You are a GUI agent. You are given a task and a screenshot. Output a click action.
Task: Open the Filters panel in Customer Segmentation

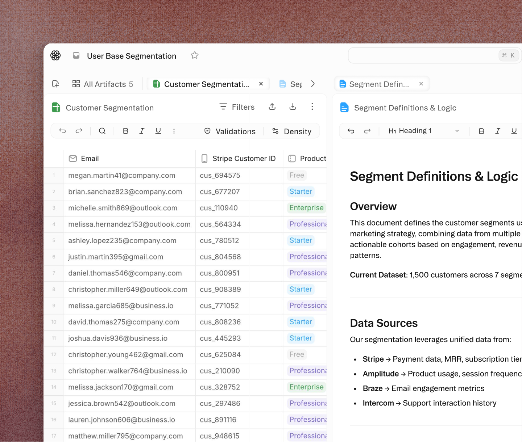pyautogui.click(x=237, y=106)
